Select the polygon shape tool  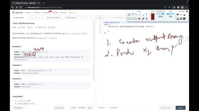(x=129, y=18)
